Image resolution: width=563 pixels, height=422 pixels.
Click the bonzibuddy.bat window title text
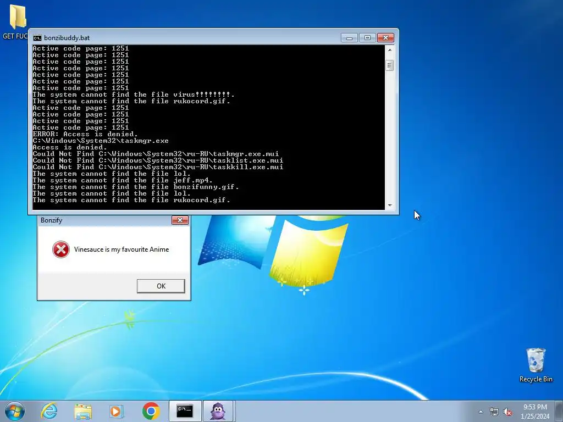(67, 38)
